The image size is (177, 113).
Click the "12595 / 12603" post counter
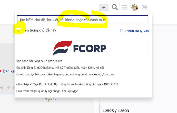(x=116, y=111)
